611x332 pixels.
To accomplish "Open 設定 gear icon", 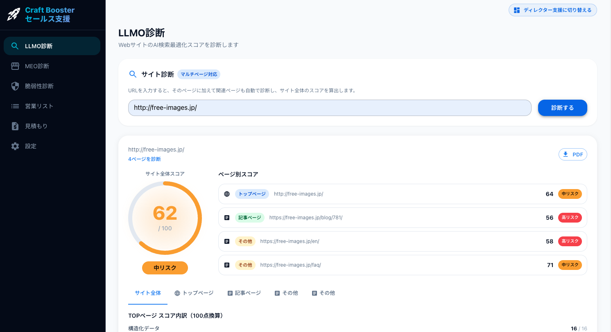I will click(15, 146).
